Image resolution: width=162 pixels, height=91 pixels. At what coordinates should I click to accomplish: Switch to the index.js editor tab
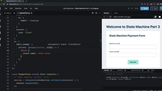tap(8, 13)
